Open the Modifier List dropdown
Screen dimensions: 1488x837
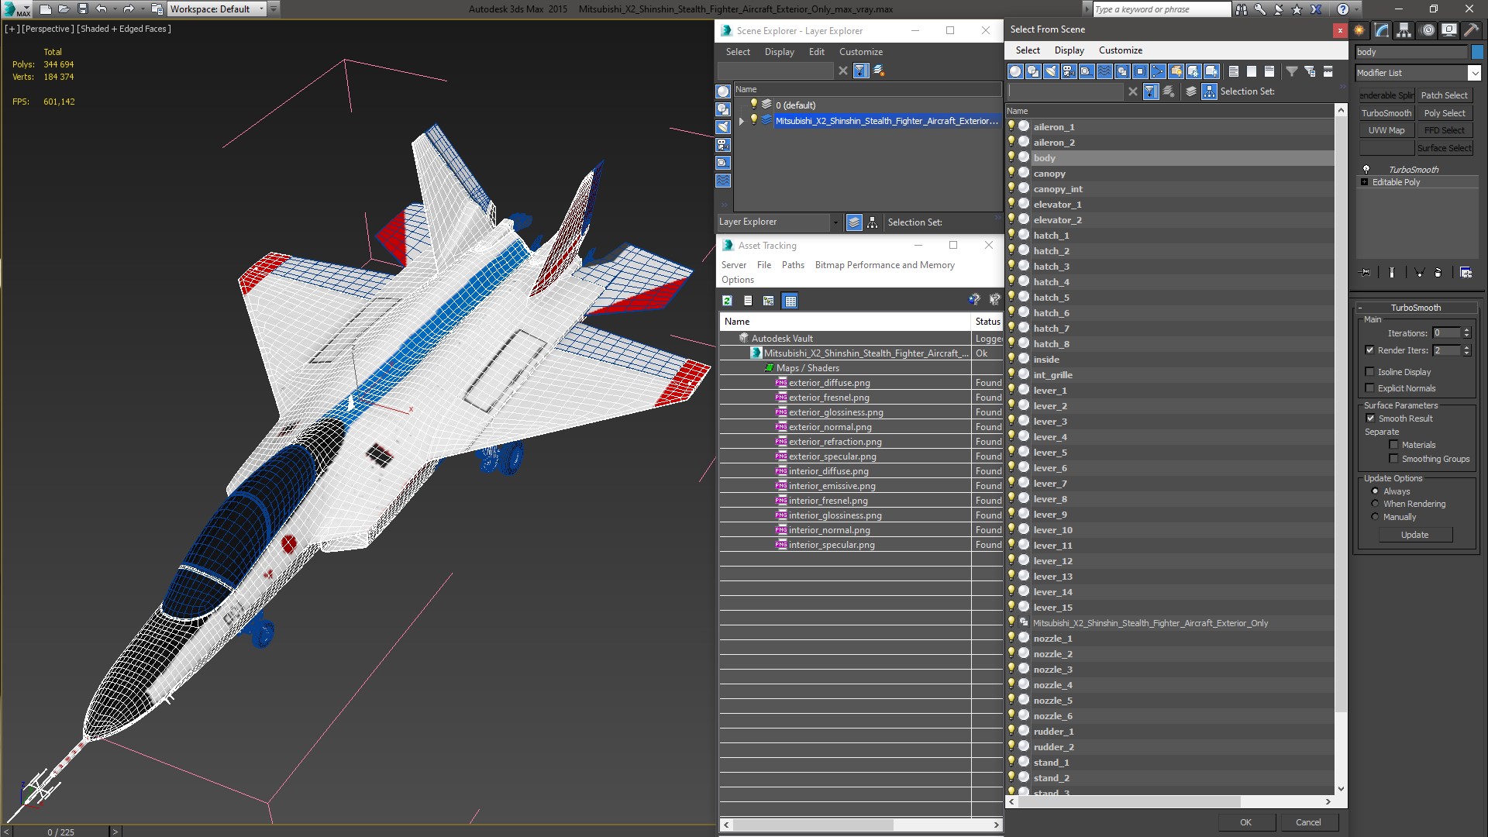pos(1474,73)
